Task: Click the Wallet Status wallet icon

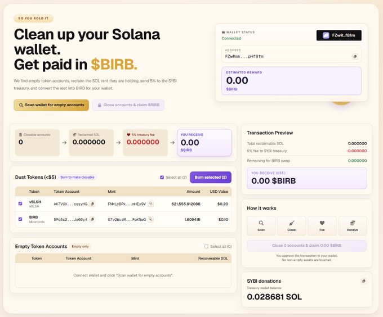Action: click(x=223, y=32)
